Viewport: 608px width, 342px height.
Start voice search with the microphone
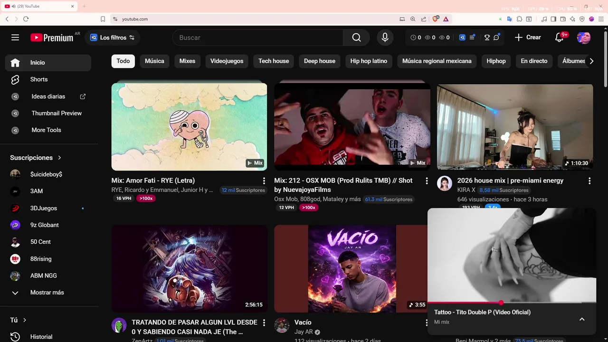click(x=385, y=38)
